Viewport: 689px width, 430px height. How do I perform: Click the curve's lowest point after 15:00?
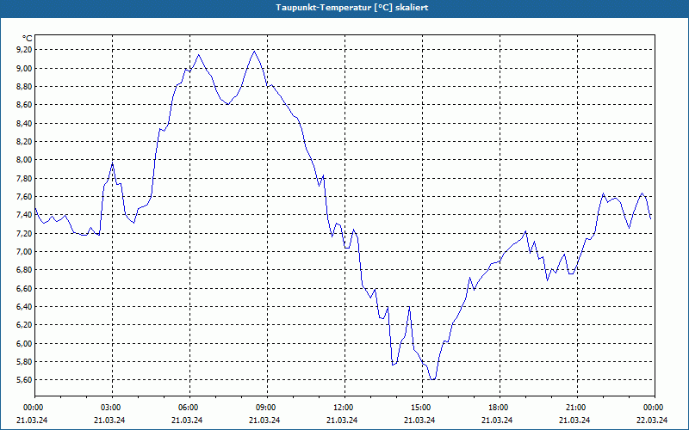point(433,379)
